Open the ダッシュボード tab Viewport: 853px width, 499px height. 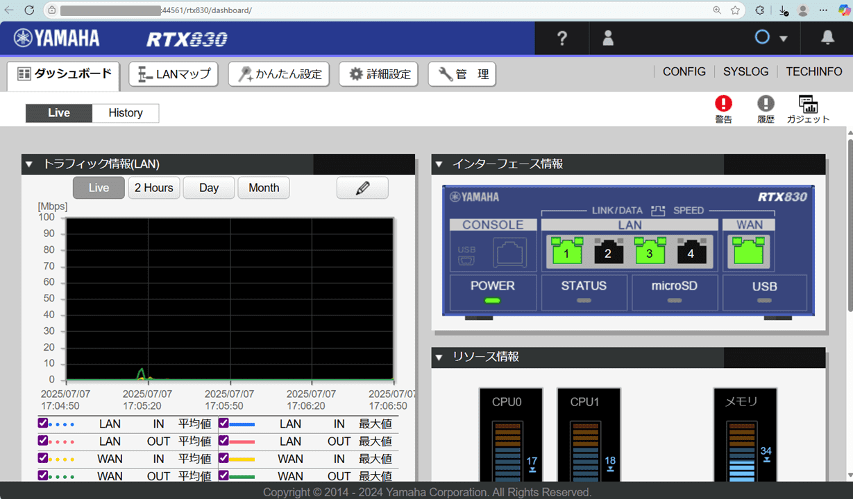64,74
